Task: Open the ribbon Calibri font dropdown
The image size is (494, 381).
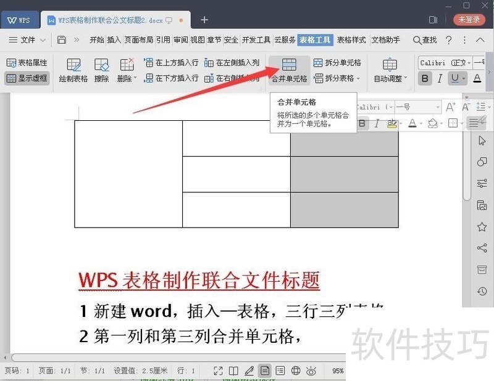Action: click(469, 63)
